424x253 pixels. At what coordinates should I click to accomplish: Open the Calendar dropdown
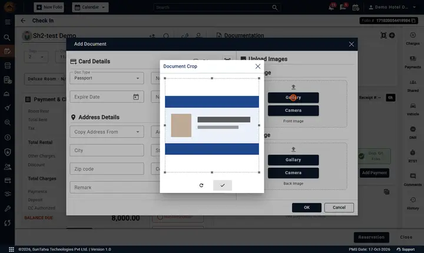[90, 7]
